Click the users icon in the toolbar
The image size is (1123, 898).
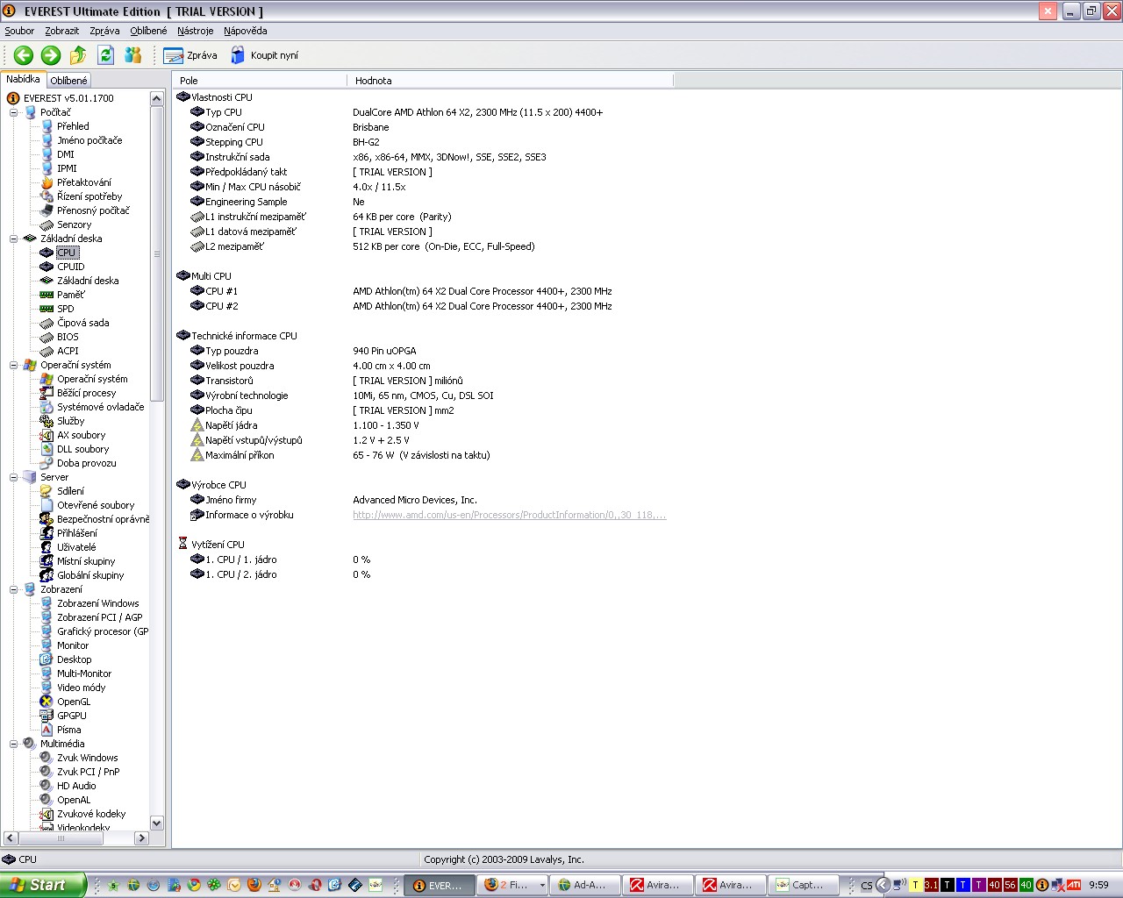[x=133, y=55]
